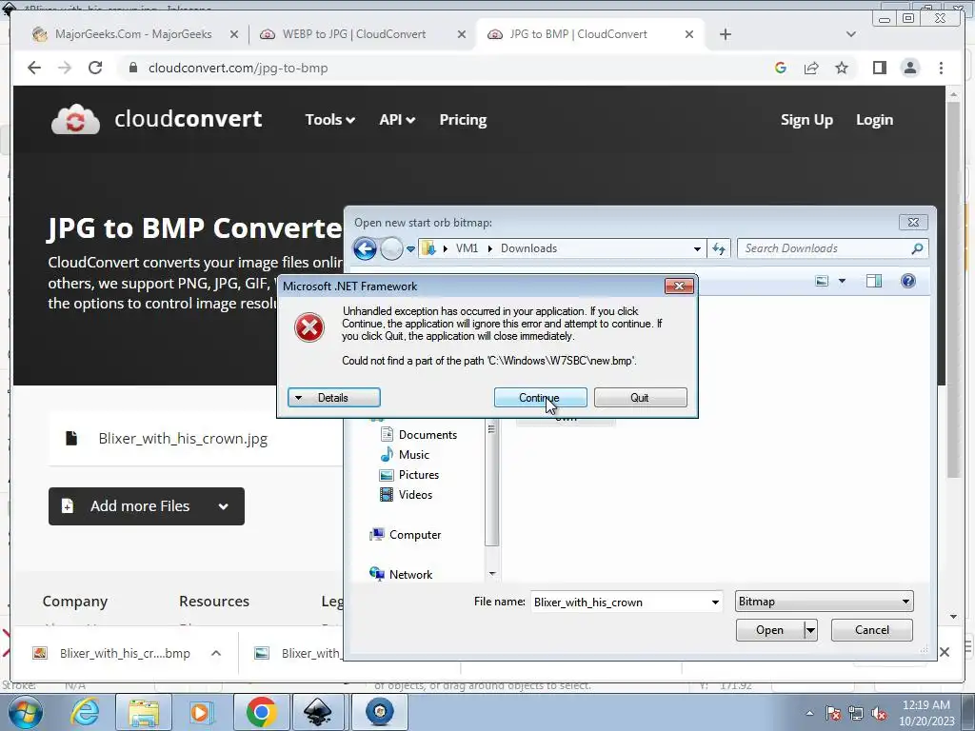
Task: Open the API menu on cloudconvert
Action: tap(397, 119)
